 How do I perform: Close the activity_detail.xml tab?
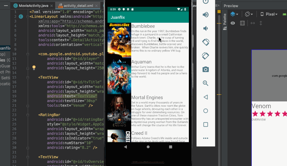[x=97, y=6]
